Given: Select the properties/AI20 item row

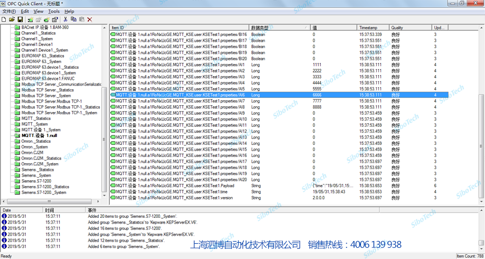Looking at the screenshot, I should [x=280, y=180].
